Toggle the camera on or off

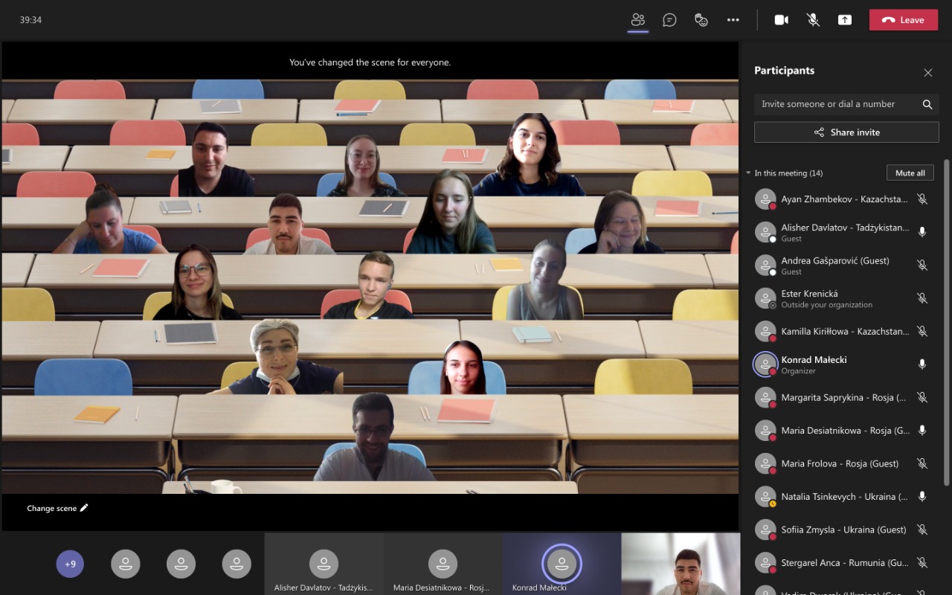tap(781, 20)
